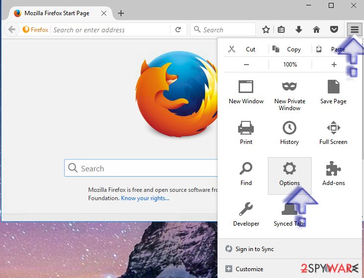Open the History panel

290,133
